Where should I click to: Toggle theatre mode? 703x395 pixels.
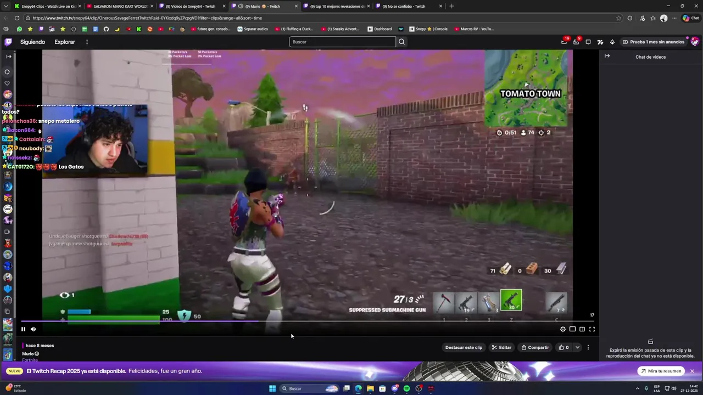582,329
